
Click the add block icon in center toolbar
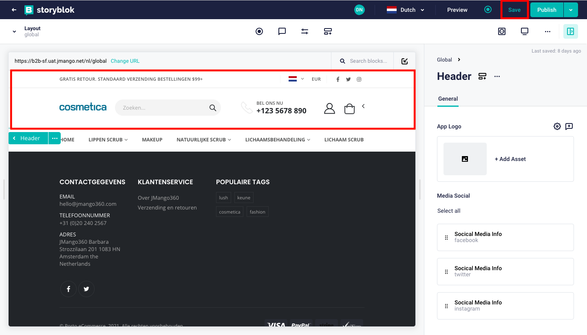[x=328, y=31]
